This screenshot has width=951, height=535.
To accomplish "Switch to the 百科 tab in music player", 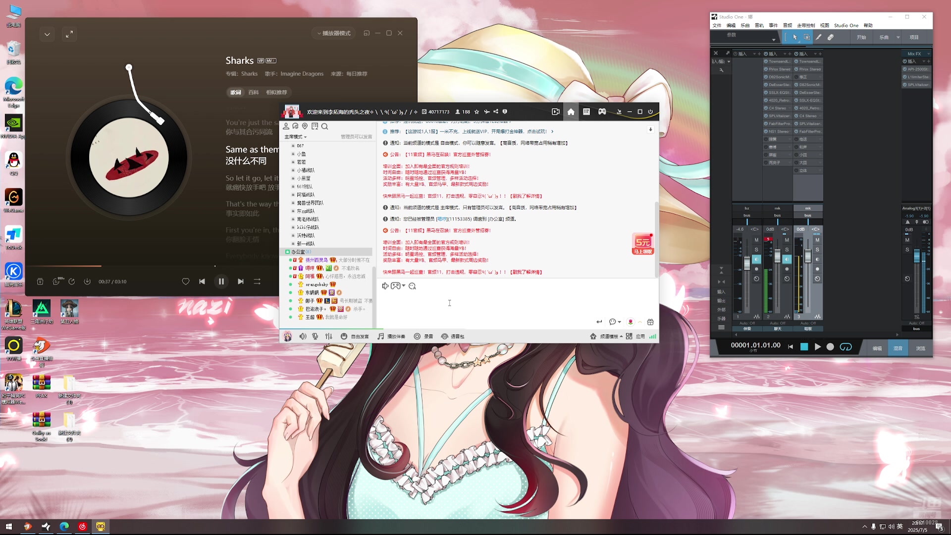I will click(254, 92).
